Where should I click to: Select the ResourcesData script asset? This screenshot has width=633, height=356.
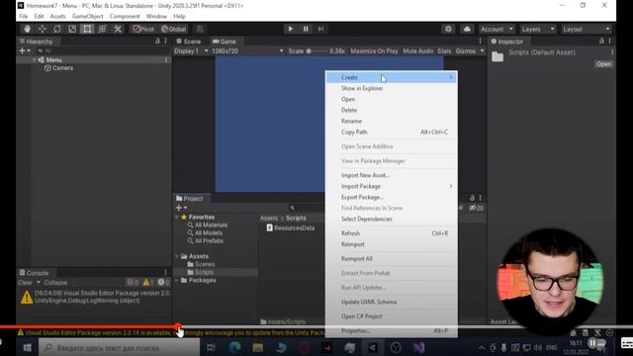point(290,228)
